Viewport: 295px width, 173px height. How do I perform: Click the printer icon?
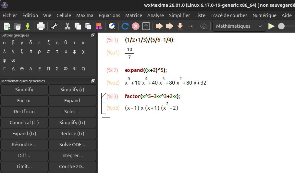click(x=41, y=26)
